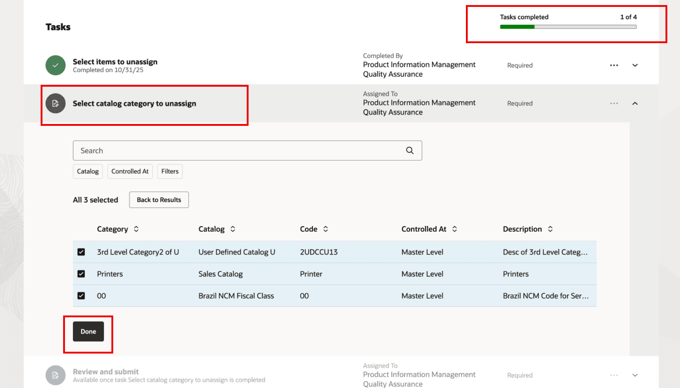Expand the Select items to unassign task
Viewport: 680px width, 388px height.
click(635, 65)
